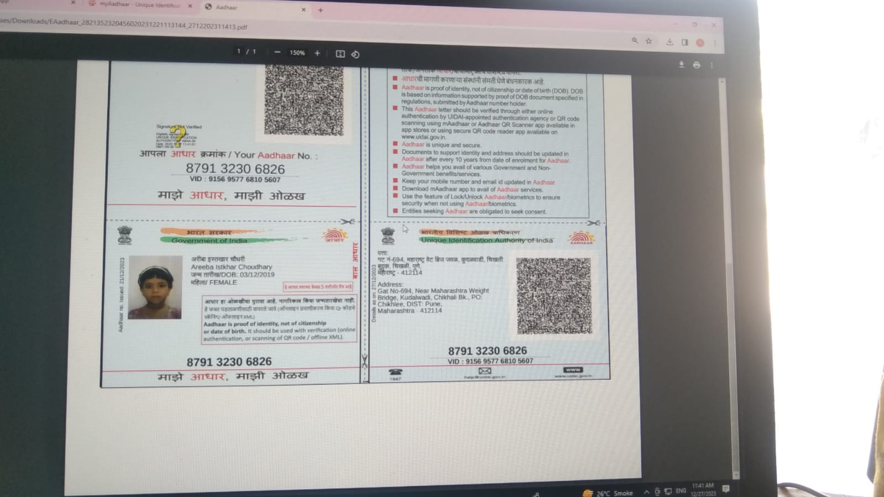
Task: Open Chrome downloads icon
Action: 669,41
